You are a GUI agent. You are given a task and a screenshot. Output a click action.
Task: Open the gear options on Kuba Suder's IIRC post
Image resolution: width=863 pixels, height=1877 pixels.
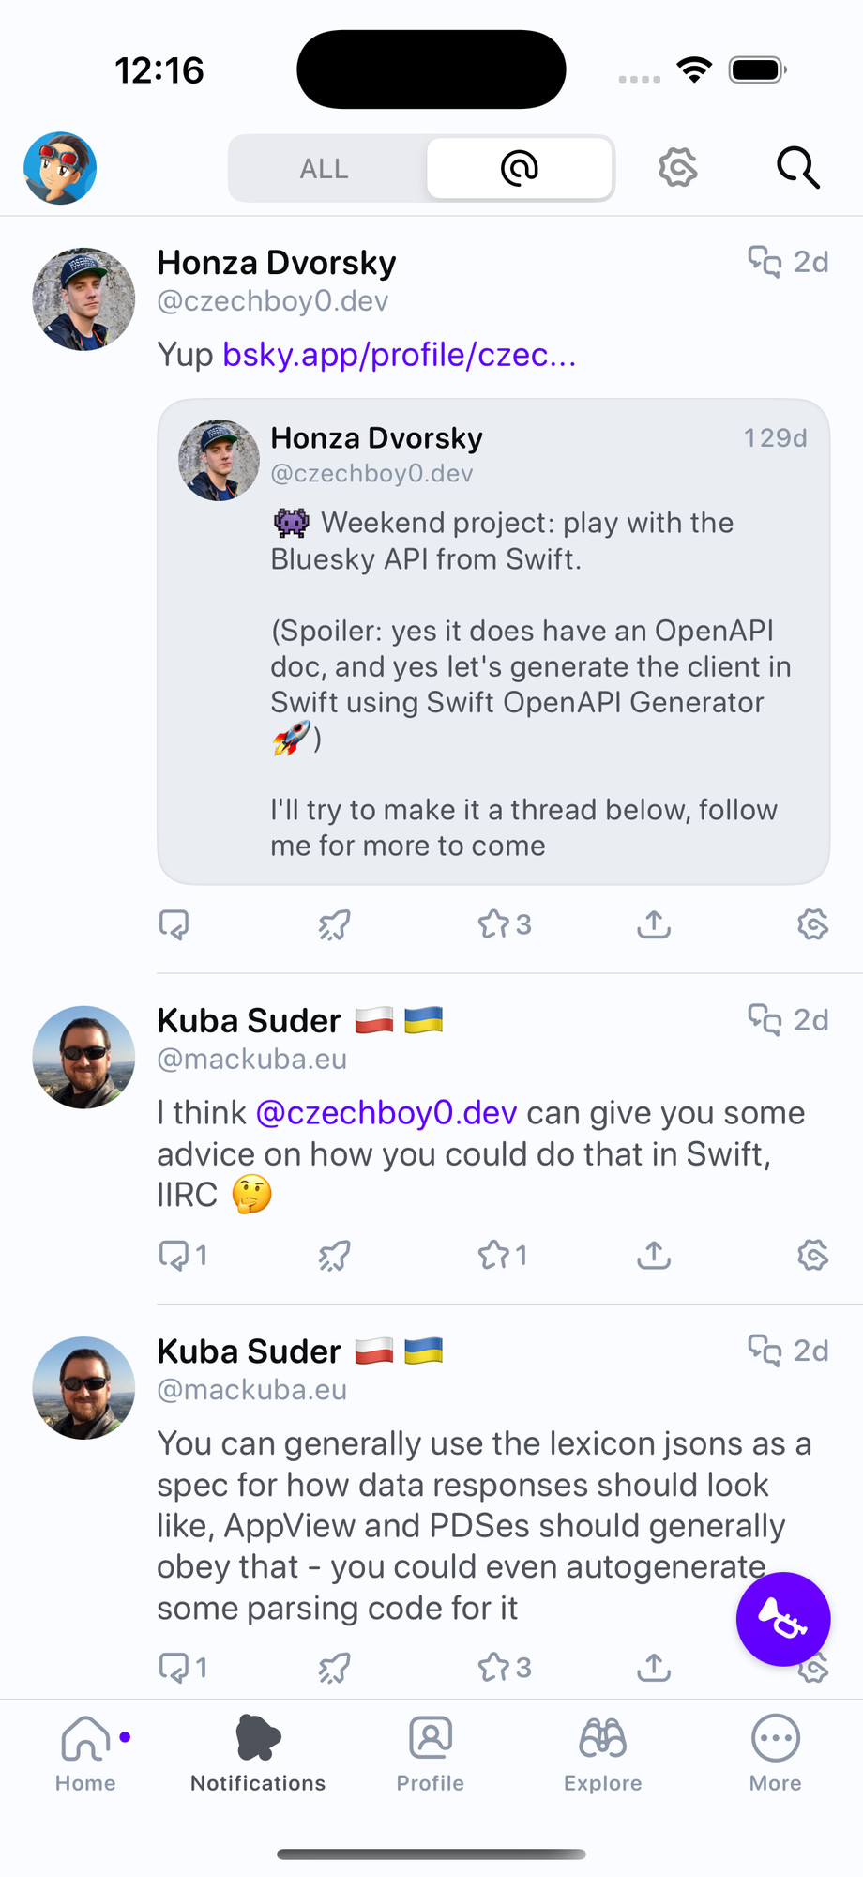pos(812,1255)
